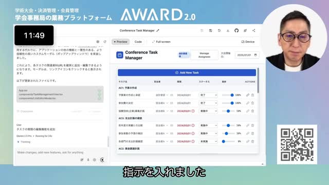Viewport: 329px width, 185px height.
Task: Click overdue warning icon on the 0% row
Action: [193, 141]
